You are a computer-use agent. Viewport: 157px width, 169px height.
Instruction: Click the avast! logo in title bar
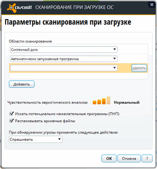click(x=19, y=8)
